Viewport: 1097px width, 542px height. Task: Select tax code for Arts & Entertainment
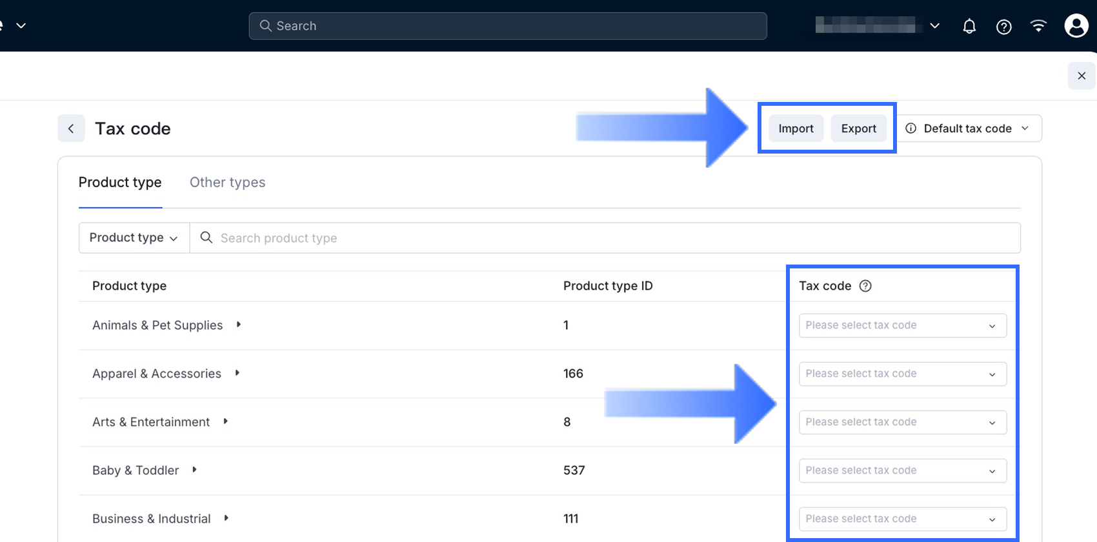[902, 422]
